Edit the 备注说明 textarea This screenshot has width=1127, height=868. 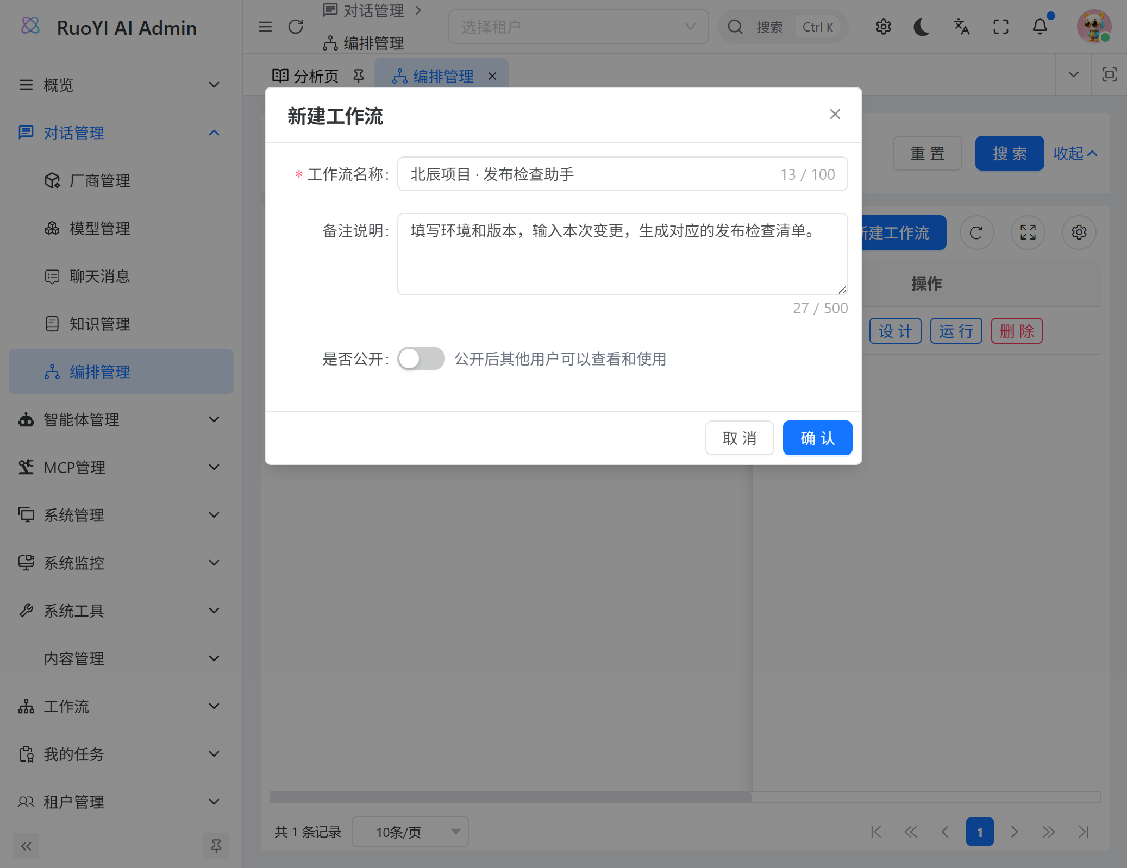(x=622, y=254)
